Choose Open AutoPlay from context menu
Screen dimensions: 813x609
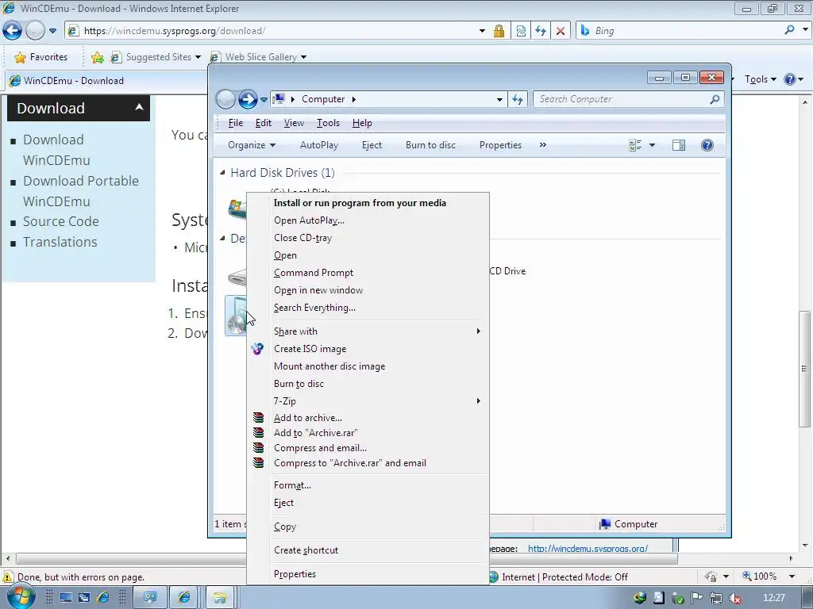(x=368, y=220)
